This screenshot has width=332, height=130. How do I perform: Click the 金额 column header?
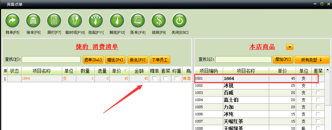coord(139,71)
